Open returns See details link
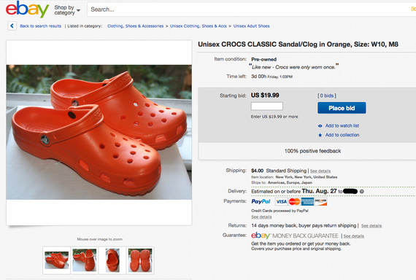The height and width of the screenshot is (280, 416). [371, 226]
